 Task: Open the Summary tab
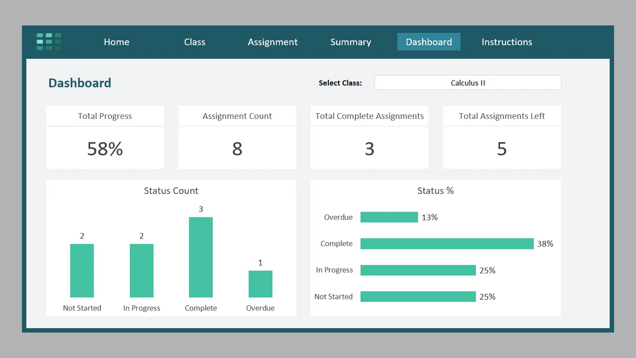(351, 42)
